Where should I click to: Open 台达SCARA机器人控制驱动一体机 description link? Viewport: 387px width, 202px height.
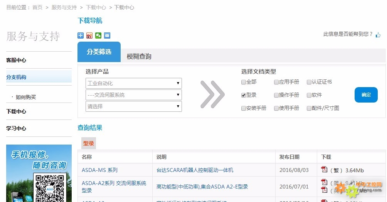[x=195, y=170]
